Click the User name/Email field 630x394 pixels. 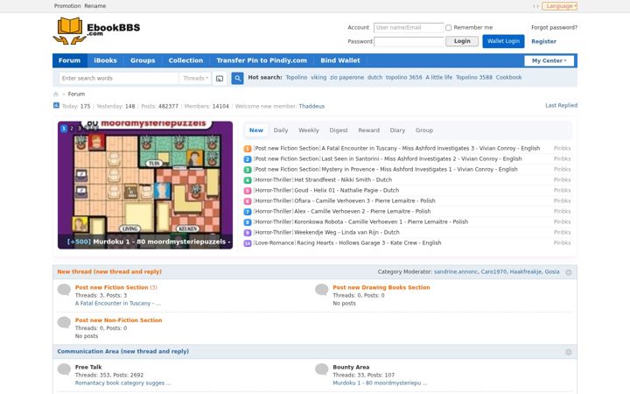[409, 28]
